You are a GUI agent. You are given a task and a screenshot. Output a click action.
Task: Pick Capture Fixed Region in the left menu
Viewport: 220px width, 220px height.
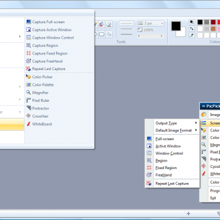click(59, 53)
